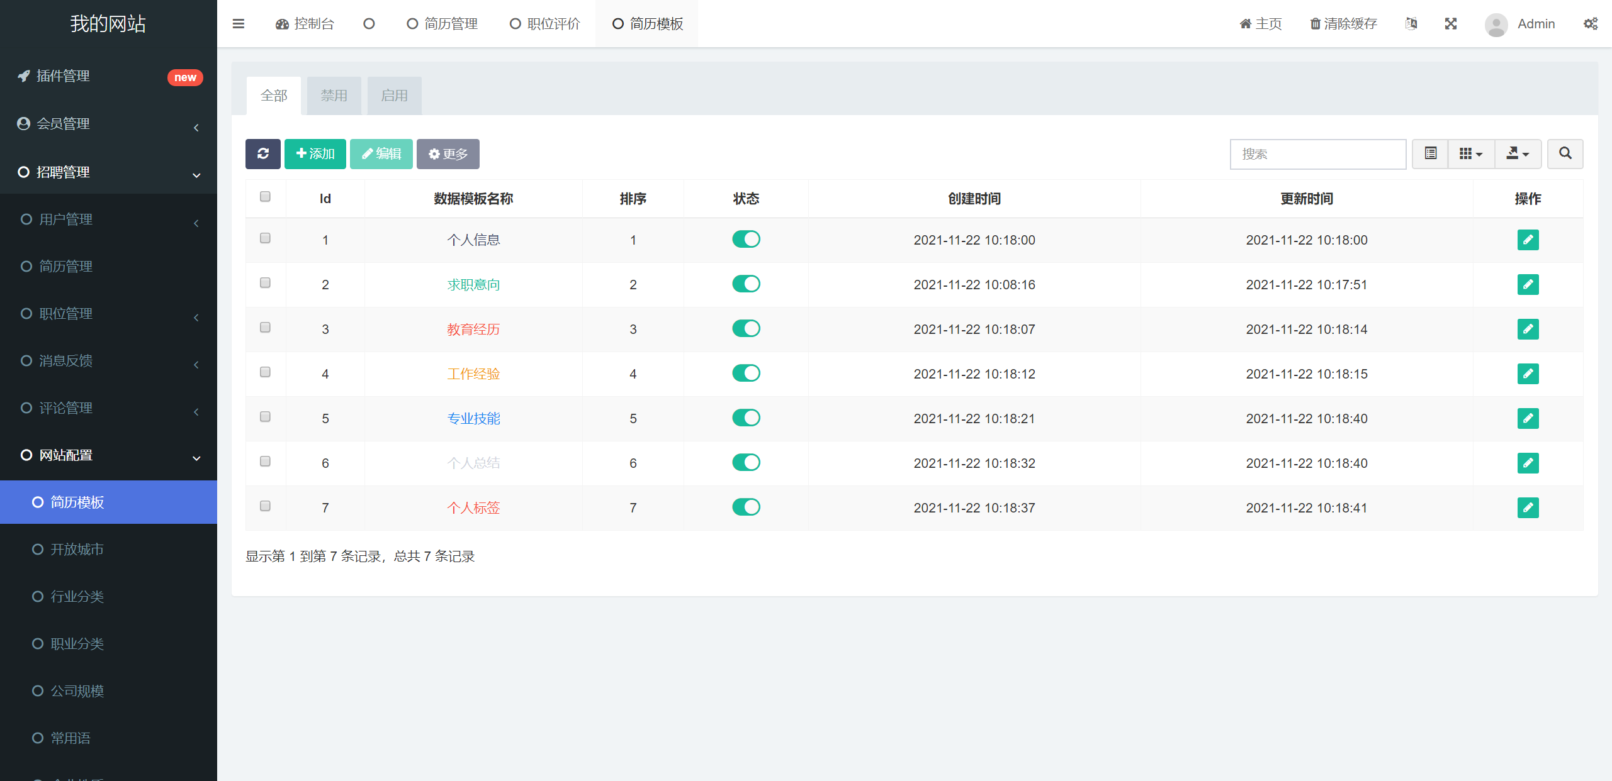The height and width of the screenshot is (781, 1612).
Task: Sort by 排序 column header
Action: pyautogui.click(x=633, y=199)
